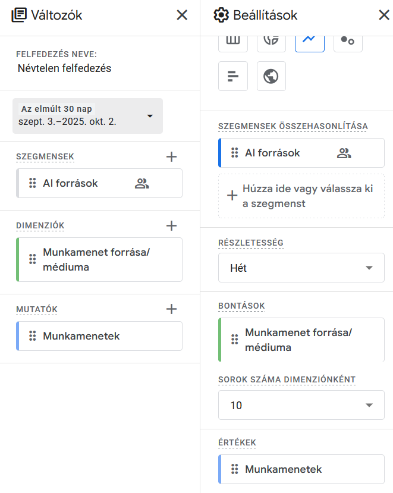Select the scatter plot visualization
This screenshot has height=493, width=393.
pos(348,40)
